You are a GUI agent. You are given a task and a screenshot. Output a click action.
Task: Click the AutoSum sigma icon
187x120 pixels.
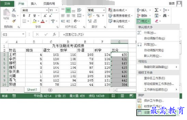(x=156, y=10)
